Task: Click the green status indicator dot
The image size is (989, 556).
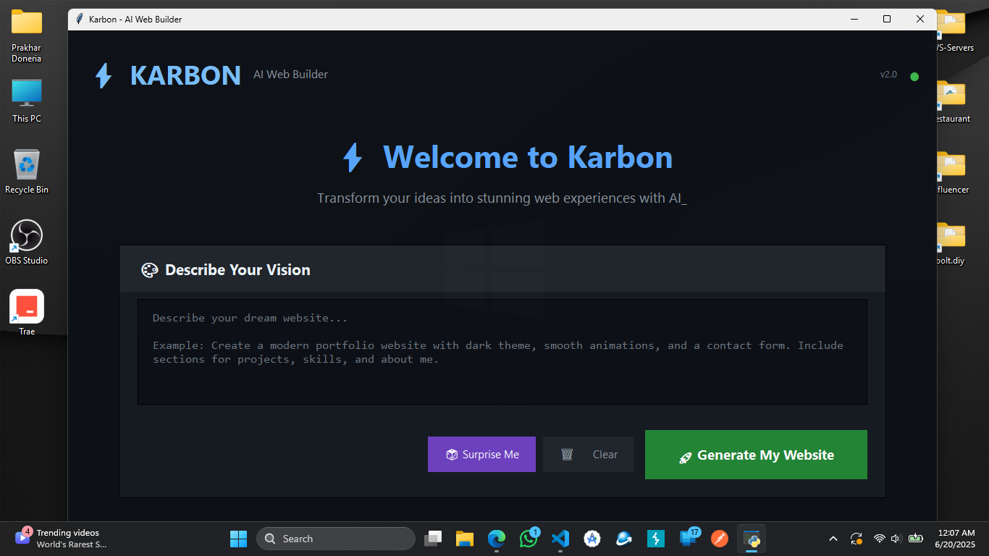Action: (x=914, y=77)
